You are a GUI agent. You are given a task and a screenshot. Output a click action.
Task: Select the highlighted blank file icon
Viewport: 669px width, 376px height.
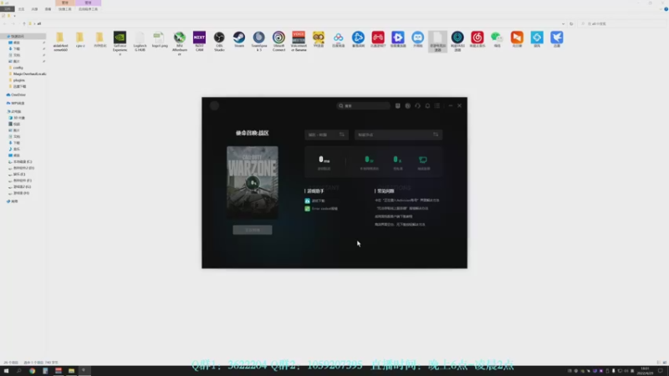[x=437, y=42]
